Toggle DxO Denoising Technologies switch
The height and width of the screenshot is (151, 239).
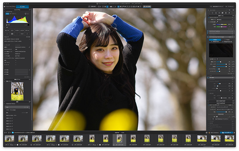[208, 37]
